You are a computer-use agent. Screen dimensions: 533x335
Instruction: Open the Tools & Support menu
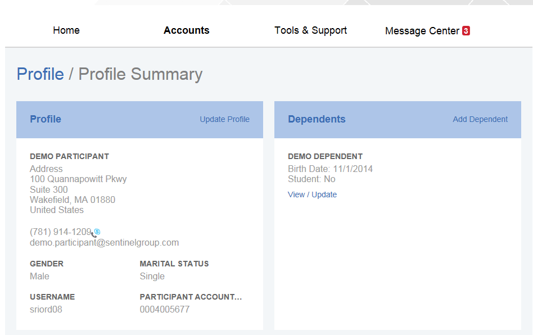[x=310, y=30]
